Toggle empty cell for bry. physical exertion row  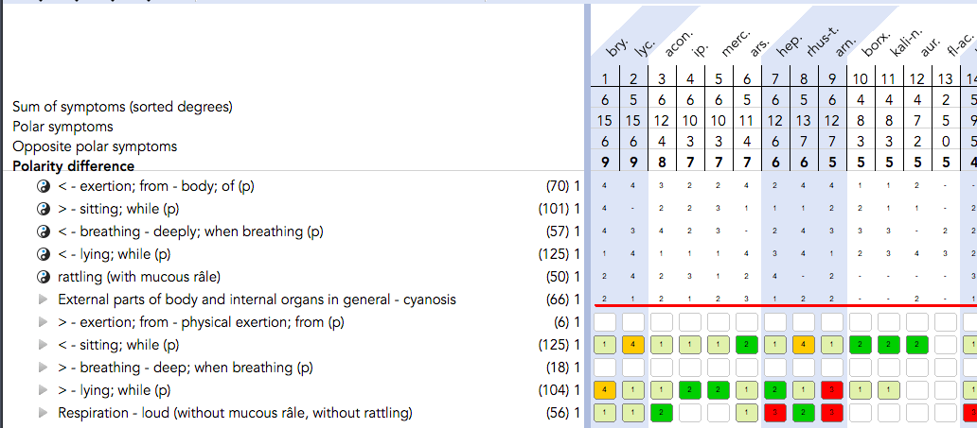[x=605, y=321]
